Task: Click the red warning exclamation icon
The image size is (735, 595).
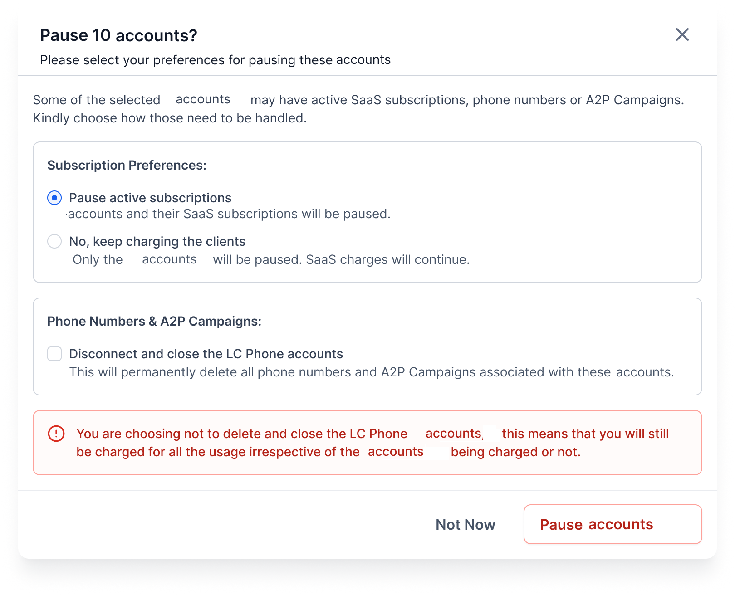Action: pos(56,434)
